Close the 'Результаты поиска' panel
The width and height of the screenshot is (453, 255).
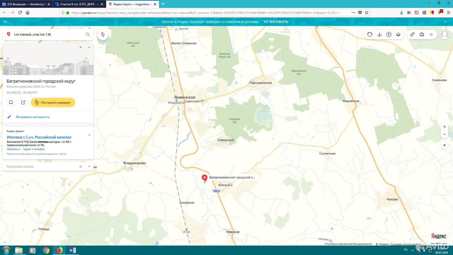tap(81, 166)
